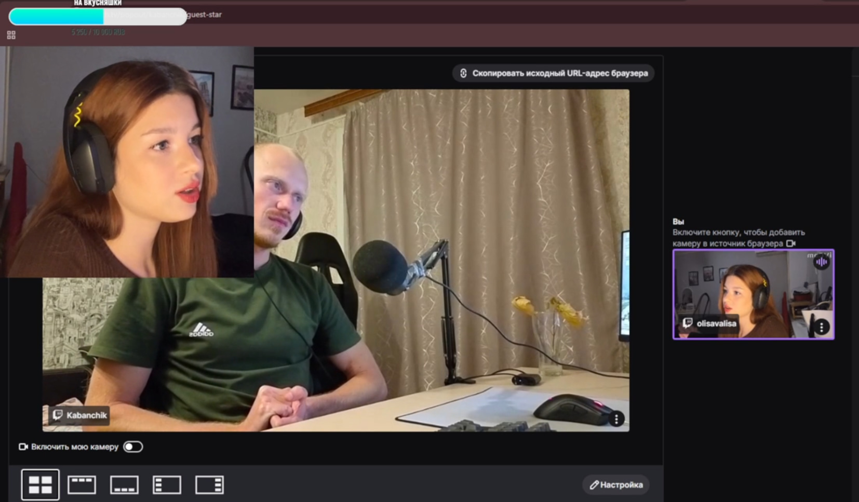Viewport: 859px width, 502px height.
Task: Click 'Скопировать исходный URL-адрес браузера' button
Action: pos(554,73)
